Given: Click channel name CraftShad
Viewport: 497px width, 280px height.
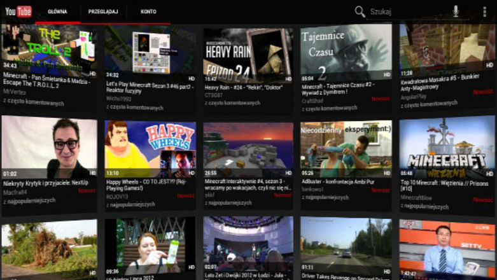Looking at the screenshot, I should pyautogui.click(x=312, y=101).
